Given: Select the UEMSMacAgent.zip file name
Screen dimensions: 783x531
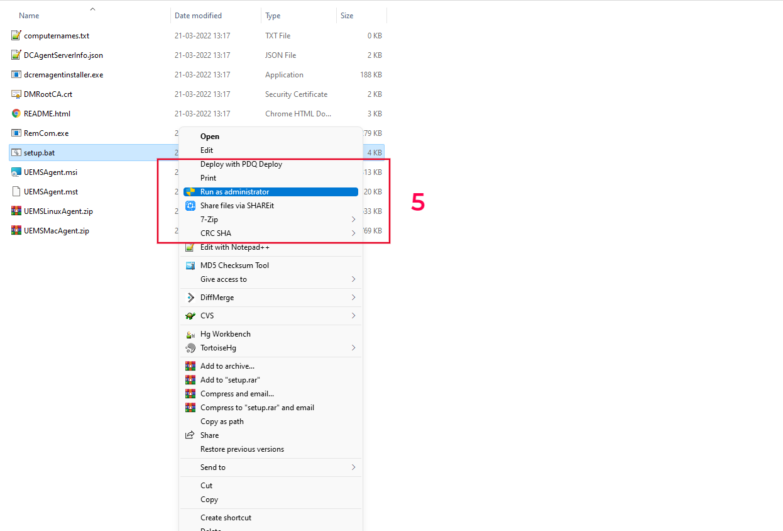Looking at the screenshot, I should (x=57, y=231).
